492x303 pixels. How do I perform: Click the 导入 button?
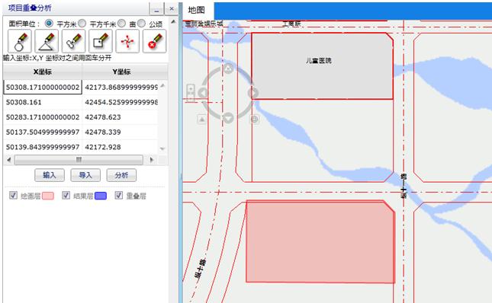point(85,175)
